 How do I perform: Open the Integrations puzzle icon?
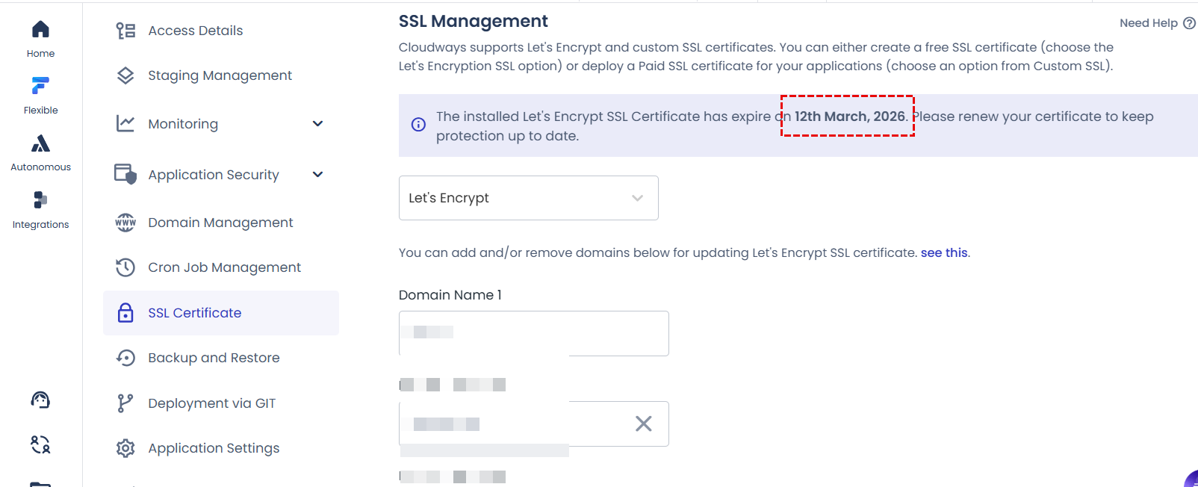tap(40, 199)
